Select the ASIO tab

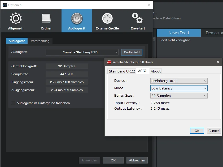142,71
